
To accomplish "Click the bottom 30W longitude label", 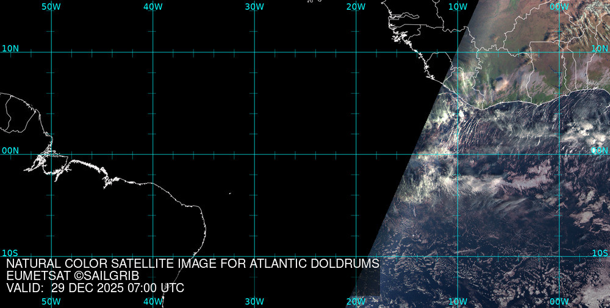I will click(x=254, y=301).
